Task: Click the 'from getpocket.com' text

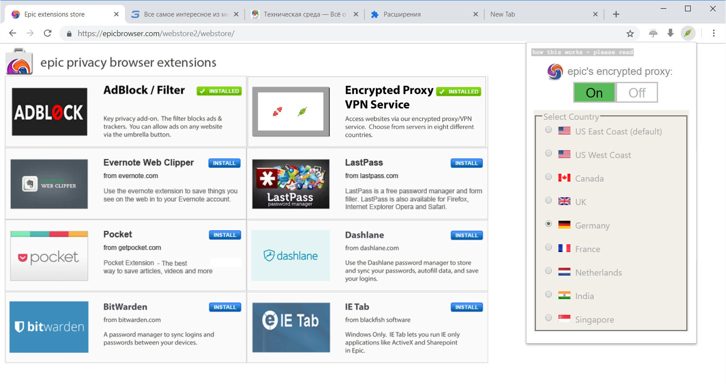Action: (x=132, y=248)
